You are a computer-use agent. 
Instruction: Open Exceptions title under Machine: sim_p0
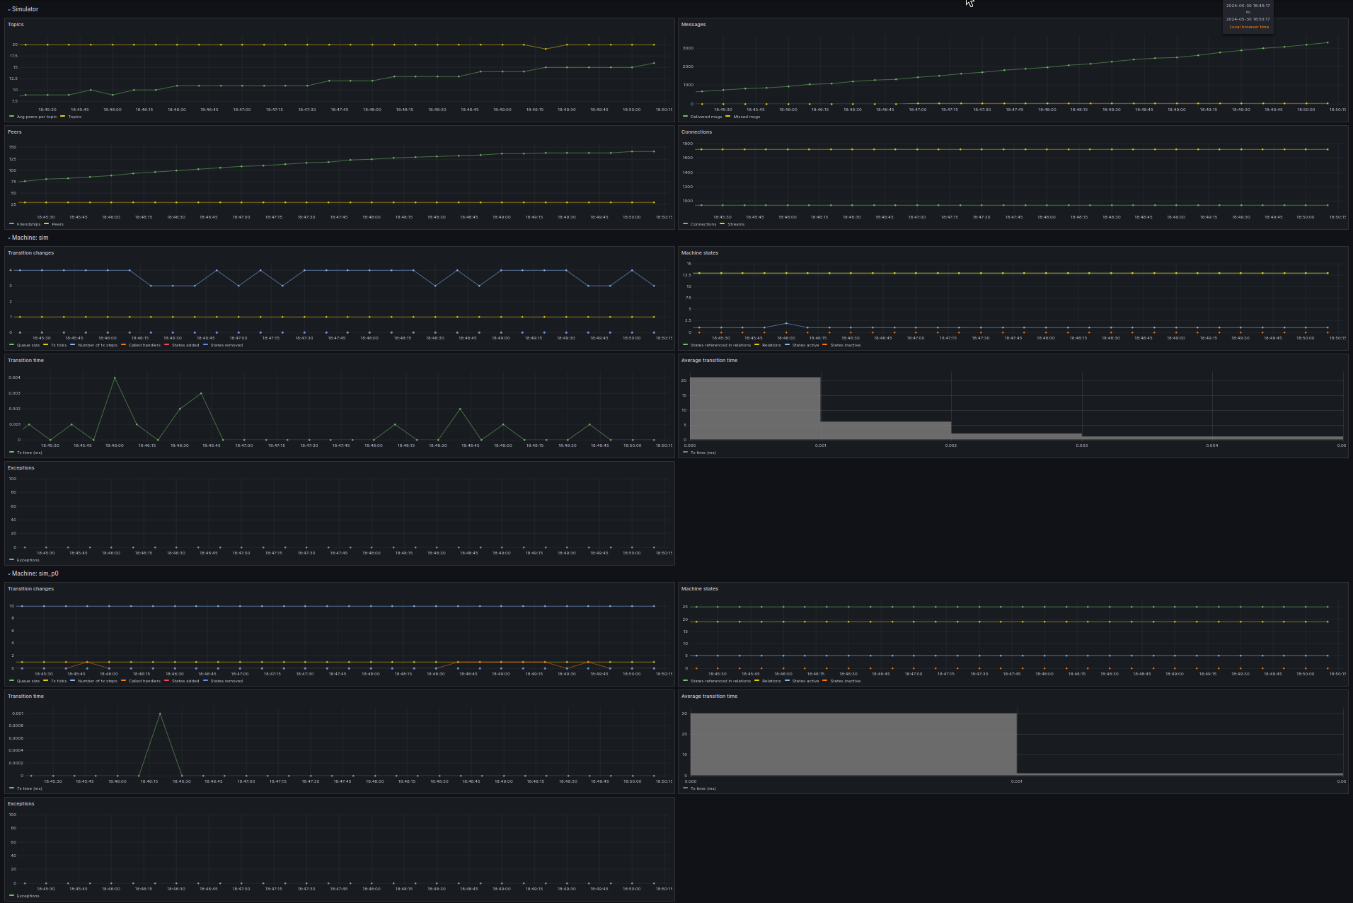[x=21, y=804]
